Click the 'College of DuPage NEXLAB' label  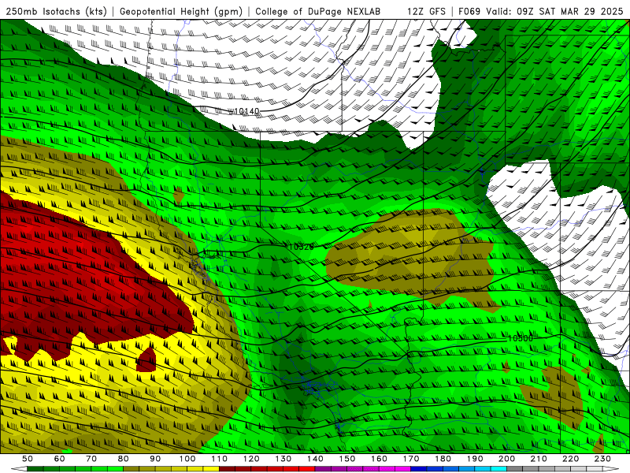click(318, 11)
